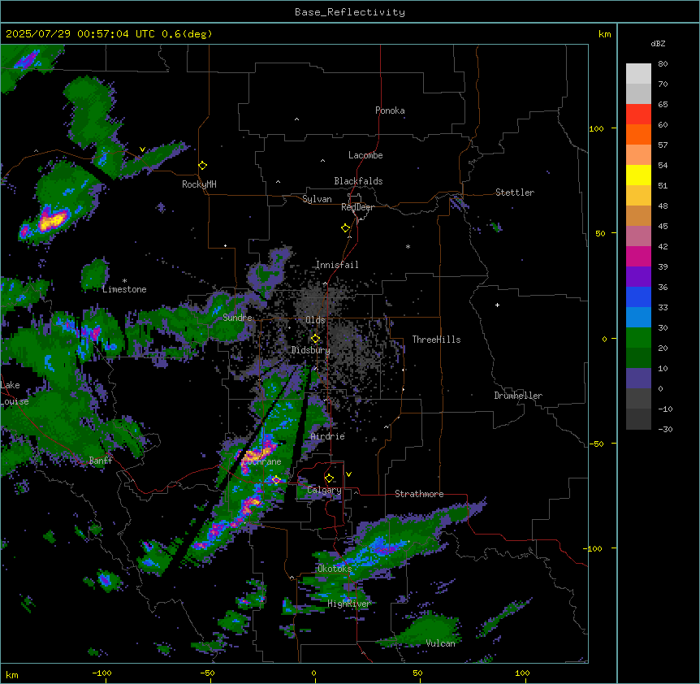
Task: Click the Sylvan label
Action: [x=317, y=199]
